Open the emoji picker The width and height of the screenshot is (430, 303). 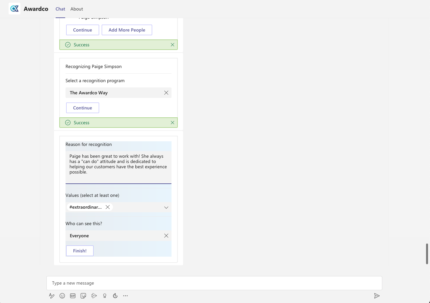pos(62,296)
